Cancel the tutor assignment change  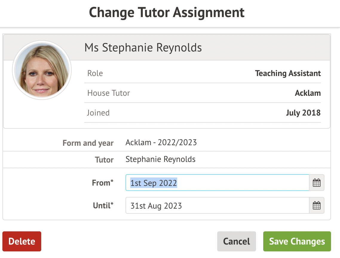[x=236, y=241]
